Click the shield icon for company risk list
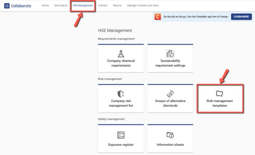 [121, 94]
